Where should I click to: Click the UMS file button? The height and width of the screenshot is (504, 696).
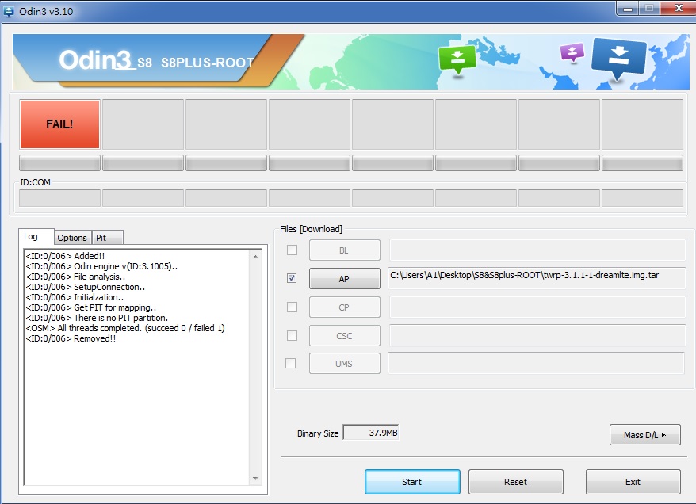[345, 364]
